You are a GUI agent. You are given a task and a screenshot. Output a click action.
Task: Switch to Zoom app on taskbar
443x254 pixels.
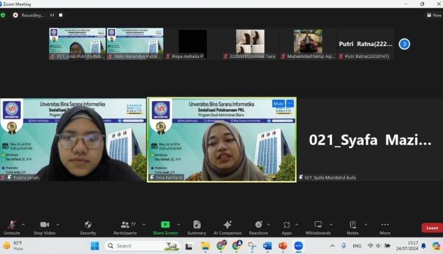(298, 246)
